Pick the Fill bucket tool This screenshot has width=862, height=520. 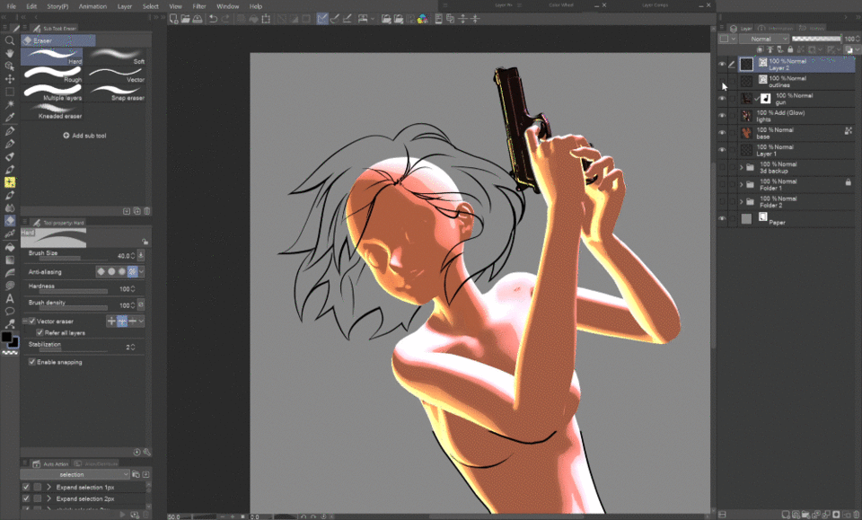tap(10, 247)
